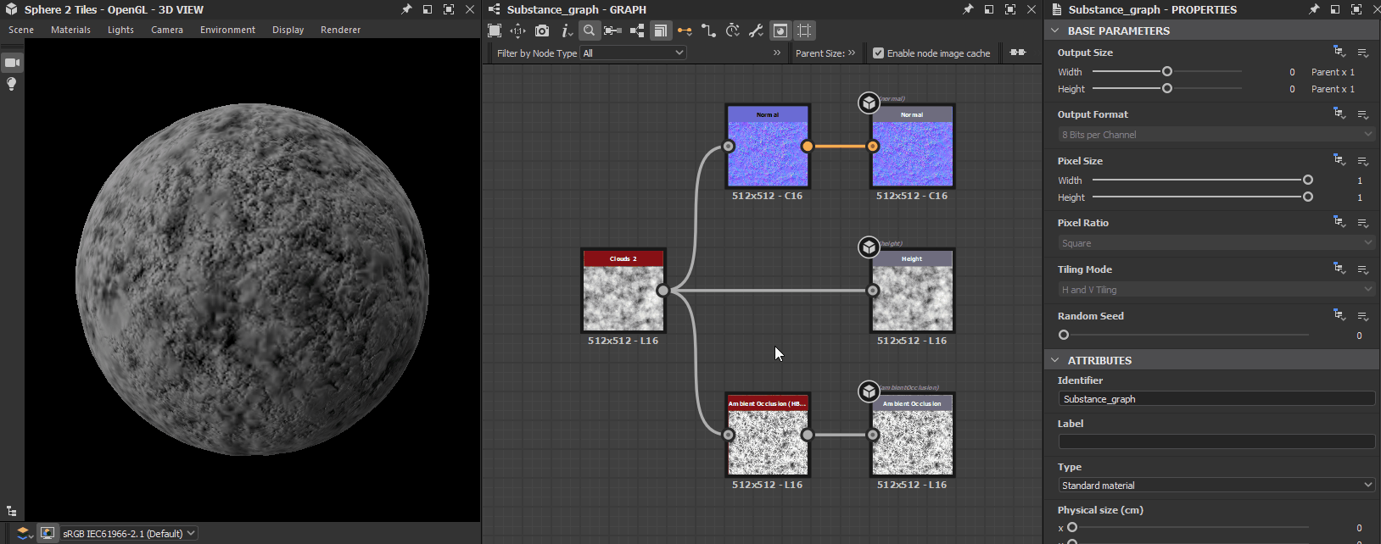Collapse the Base Parameters section
Image resolution: width=1381 pixels, height=544 pixels.
coord(1055,31)
